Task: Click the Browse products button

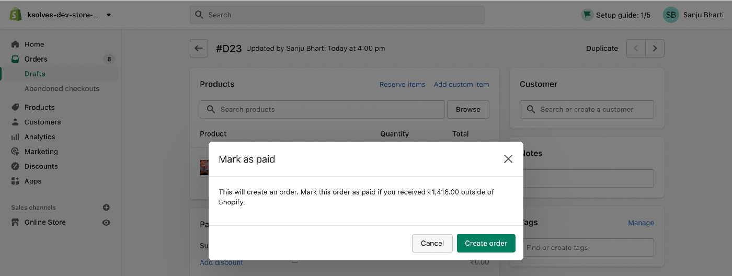Action: [468, 109]
